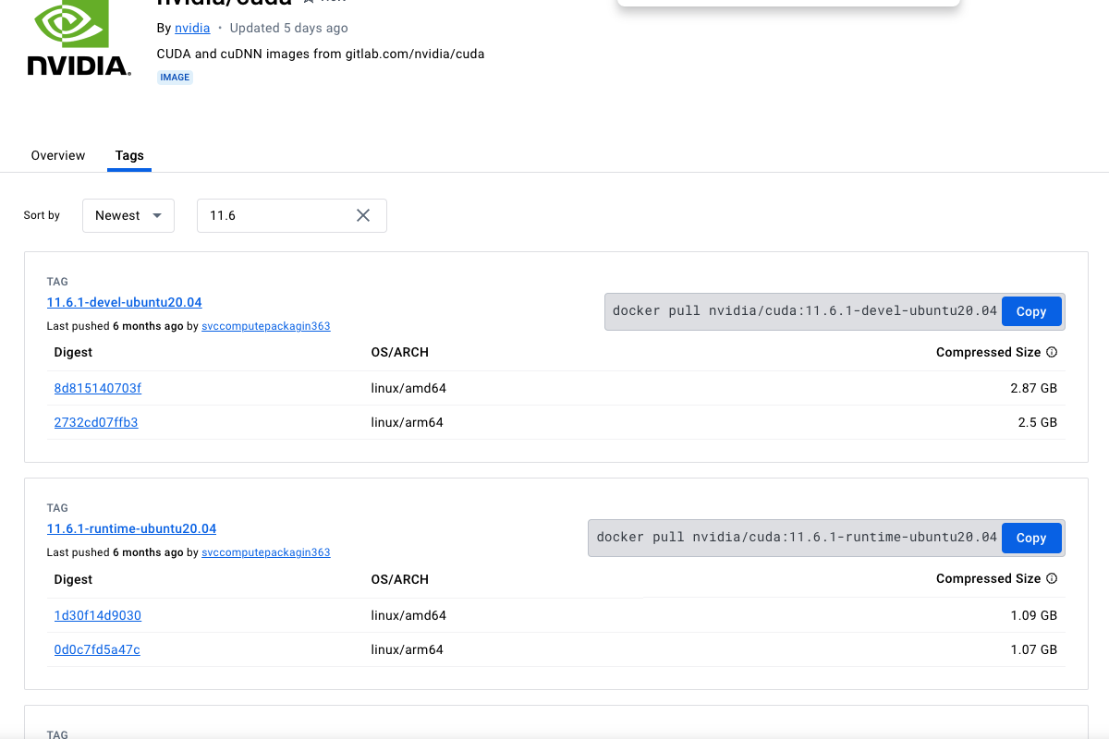The height and width of the screenshot is (739, 1109).
Task: Switch to the Overview tab
Action: tap(58, 155)
